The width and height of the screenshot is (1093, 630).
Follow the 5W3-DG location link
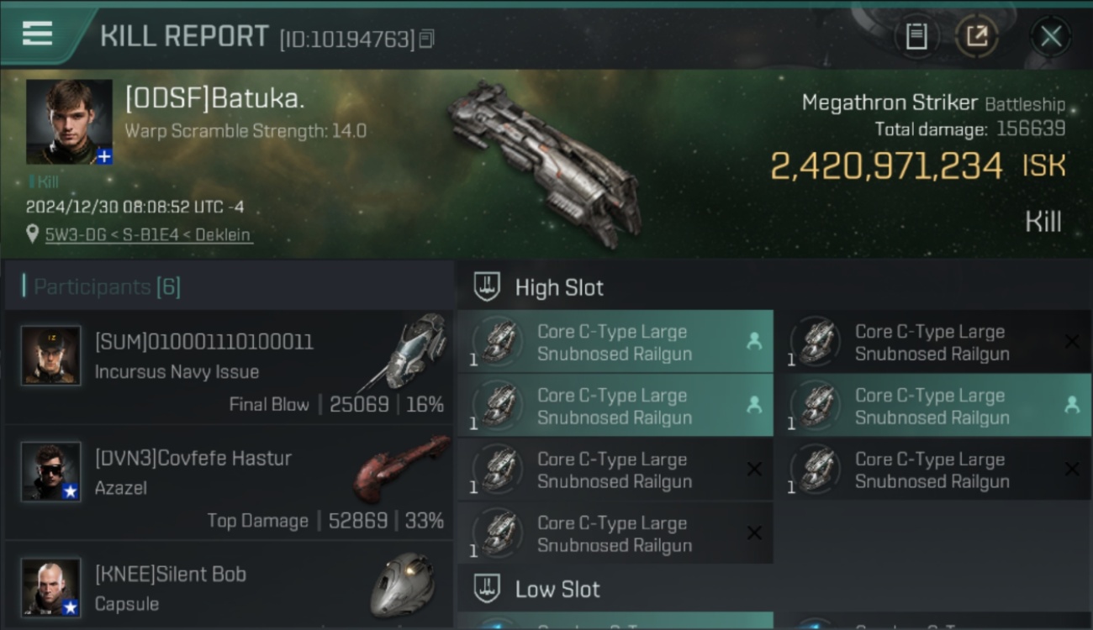click(x=148, y=235)
